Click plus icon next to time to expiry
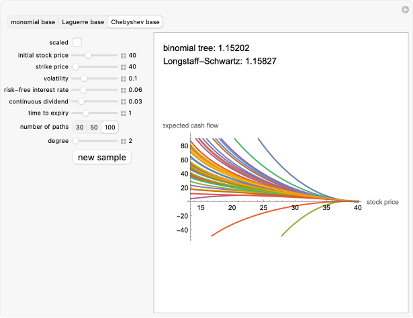Viewport: 413px width, 318px height. [x=124, y=113]
